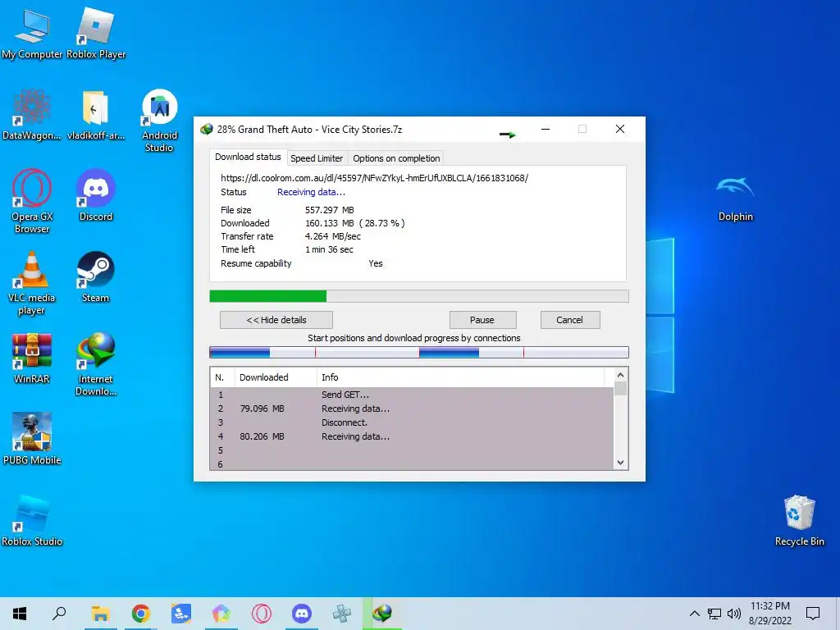
Task: Open Google Chrome in taskbar
Action: [140, 614]
